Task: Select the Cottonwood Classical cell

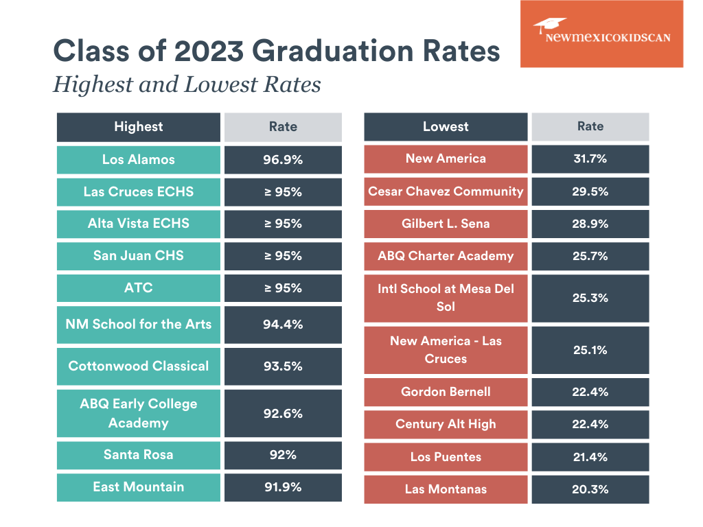Action: [139, 366]
